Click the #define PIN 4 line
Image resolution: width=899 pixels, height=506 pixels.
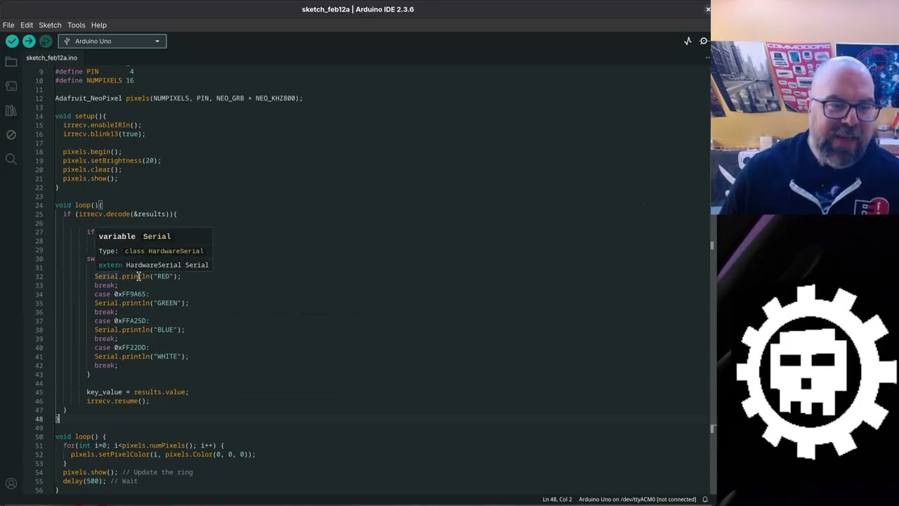coord(94,72)
